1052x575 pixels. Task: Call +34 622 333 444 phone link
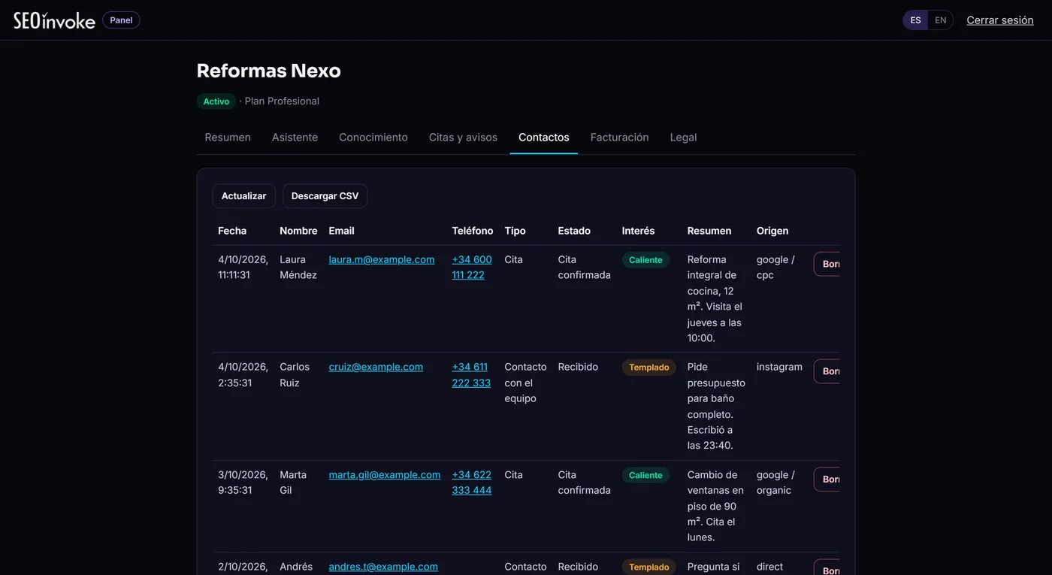472,483
